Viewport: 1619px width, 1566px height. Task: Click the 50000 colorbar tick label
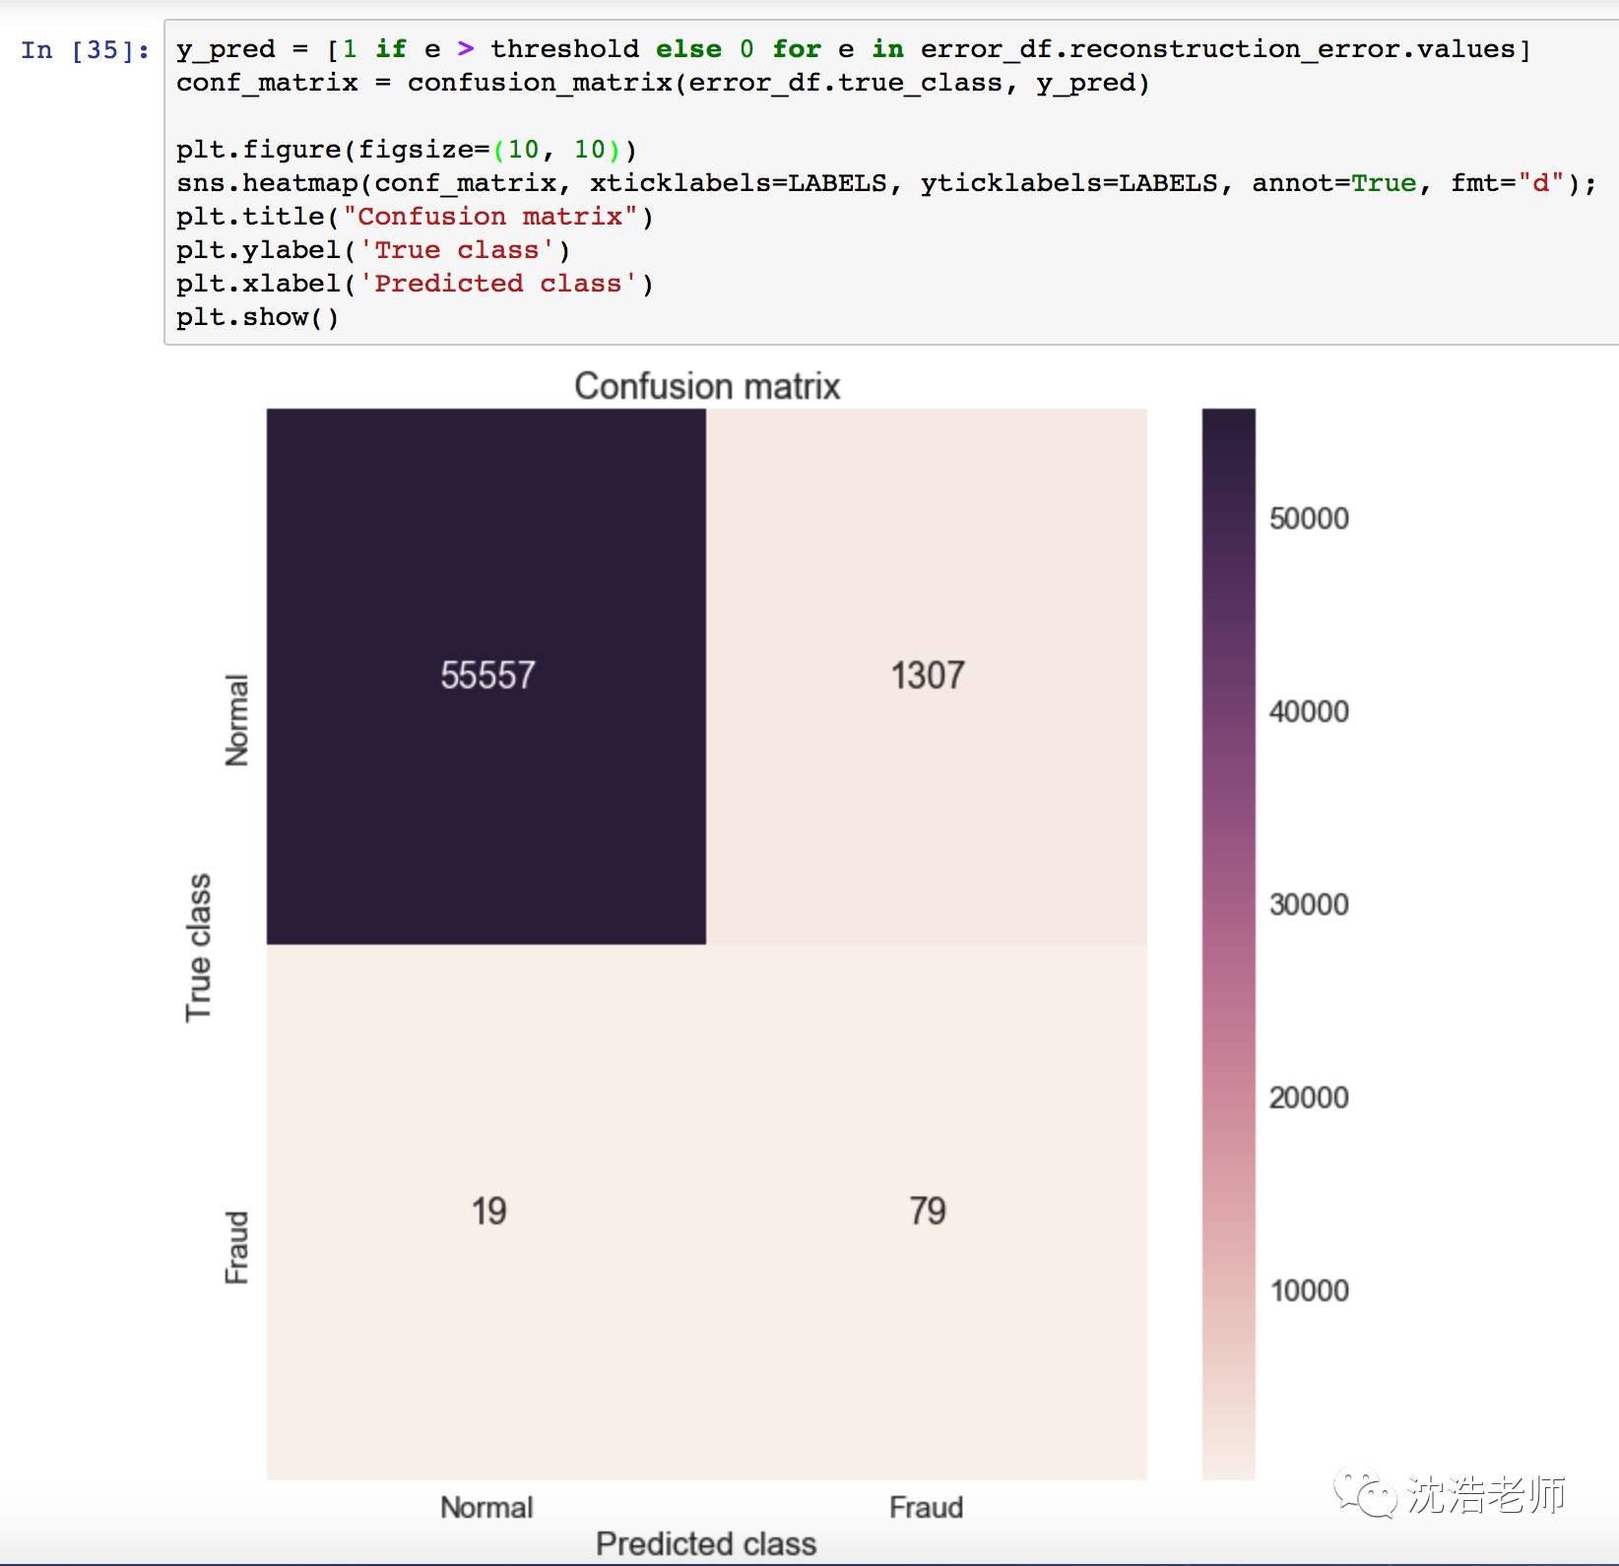(x=1309, y=519)
